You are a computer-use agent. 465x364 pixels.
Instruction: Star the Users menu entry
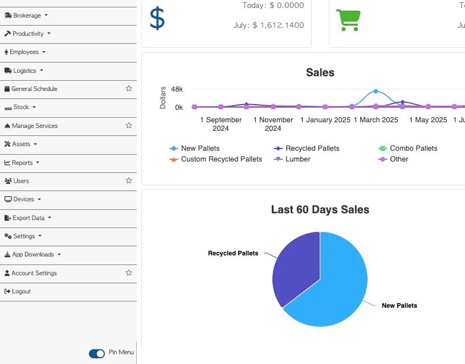tap(129, 180)
